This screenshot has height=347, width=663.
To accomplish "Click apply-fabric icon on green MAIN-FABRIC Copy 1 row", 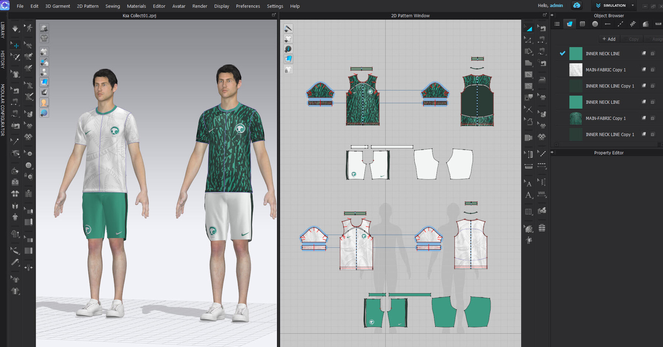I will click(644, 118).
